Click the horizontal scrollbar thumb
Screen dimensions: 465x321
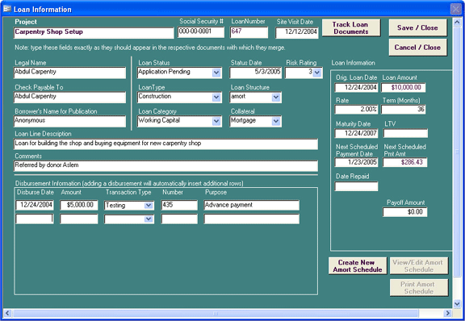pos(216,313)
